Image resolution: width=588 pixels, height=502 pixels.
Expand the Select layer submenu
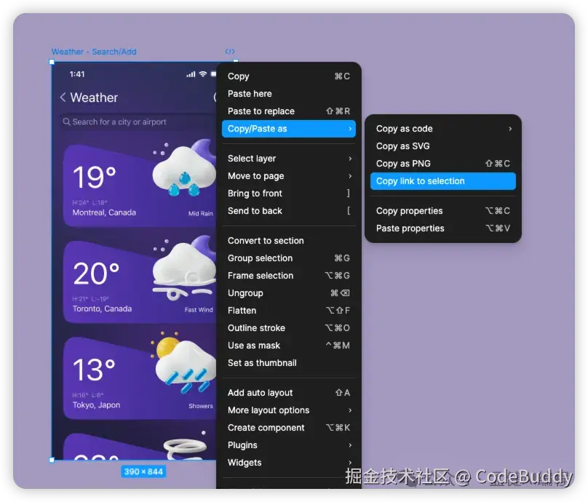[x=288, y=159]
